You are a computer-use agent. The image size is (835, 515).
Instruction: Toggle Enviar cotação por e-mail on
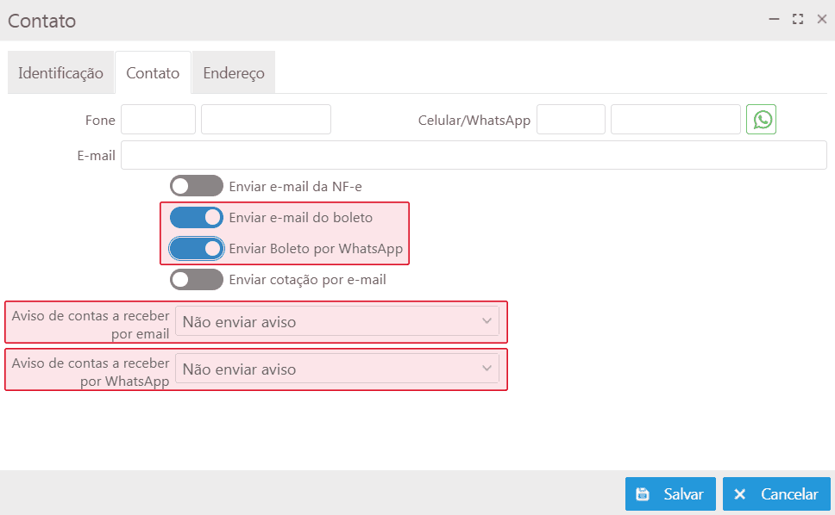tap(196, 280)
